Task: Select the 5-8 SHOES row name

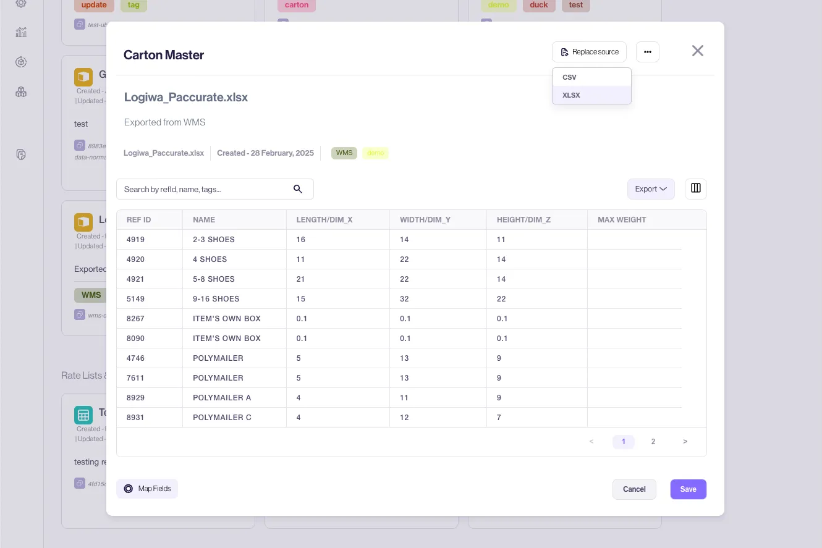Action: pyautogui.click(x=214, y=279)
